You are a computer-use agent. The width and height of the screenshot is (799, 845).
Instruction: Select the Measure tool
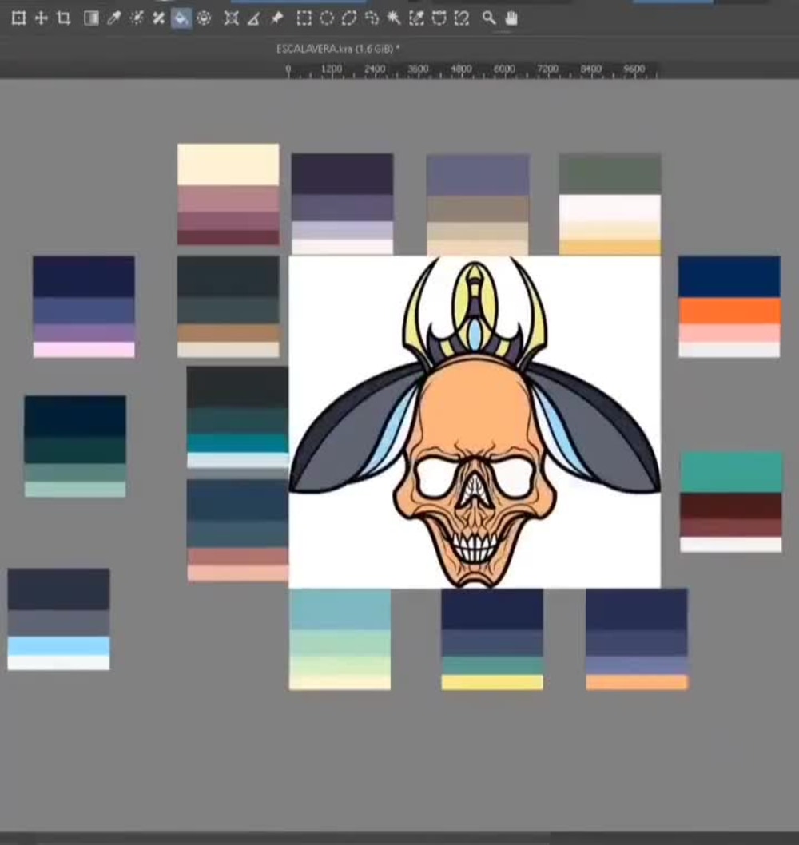252,18
